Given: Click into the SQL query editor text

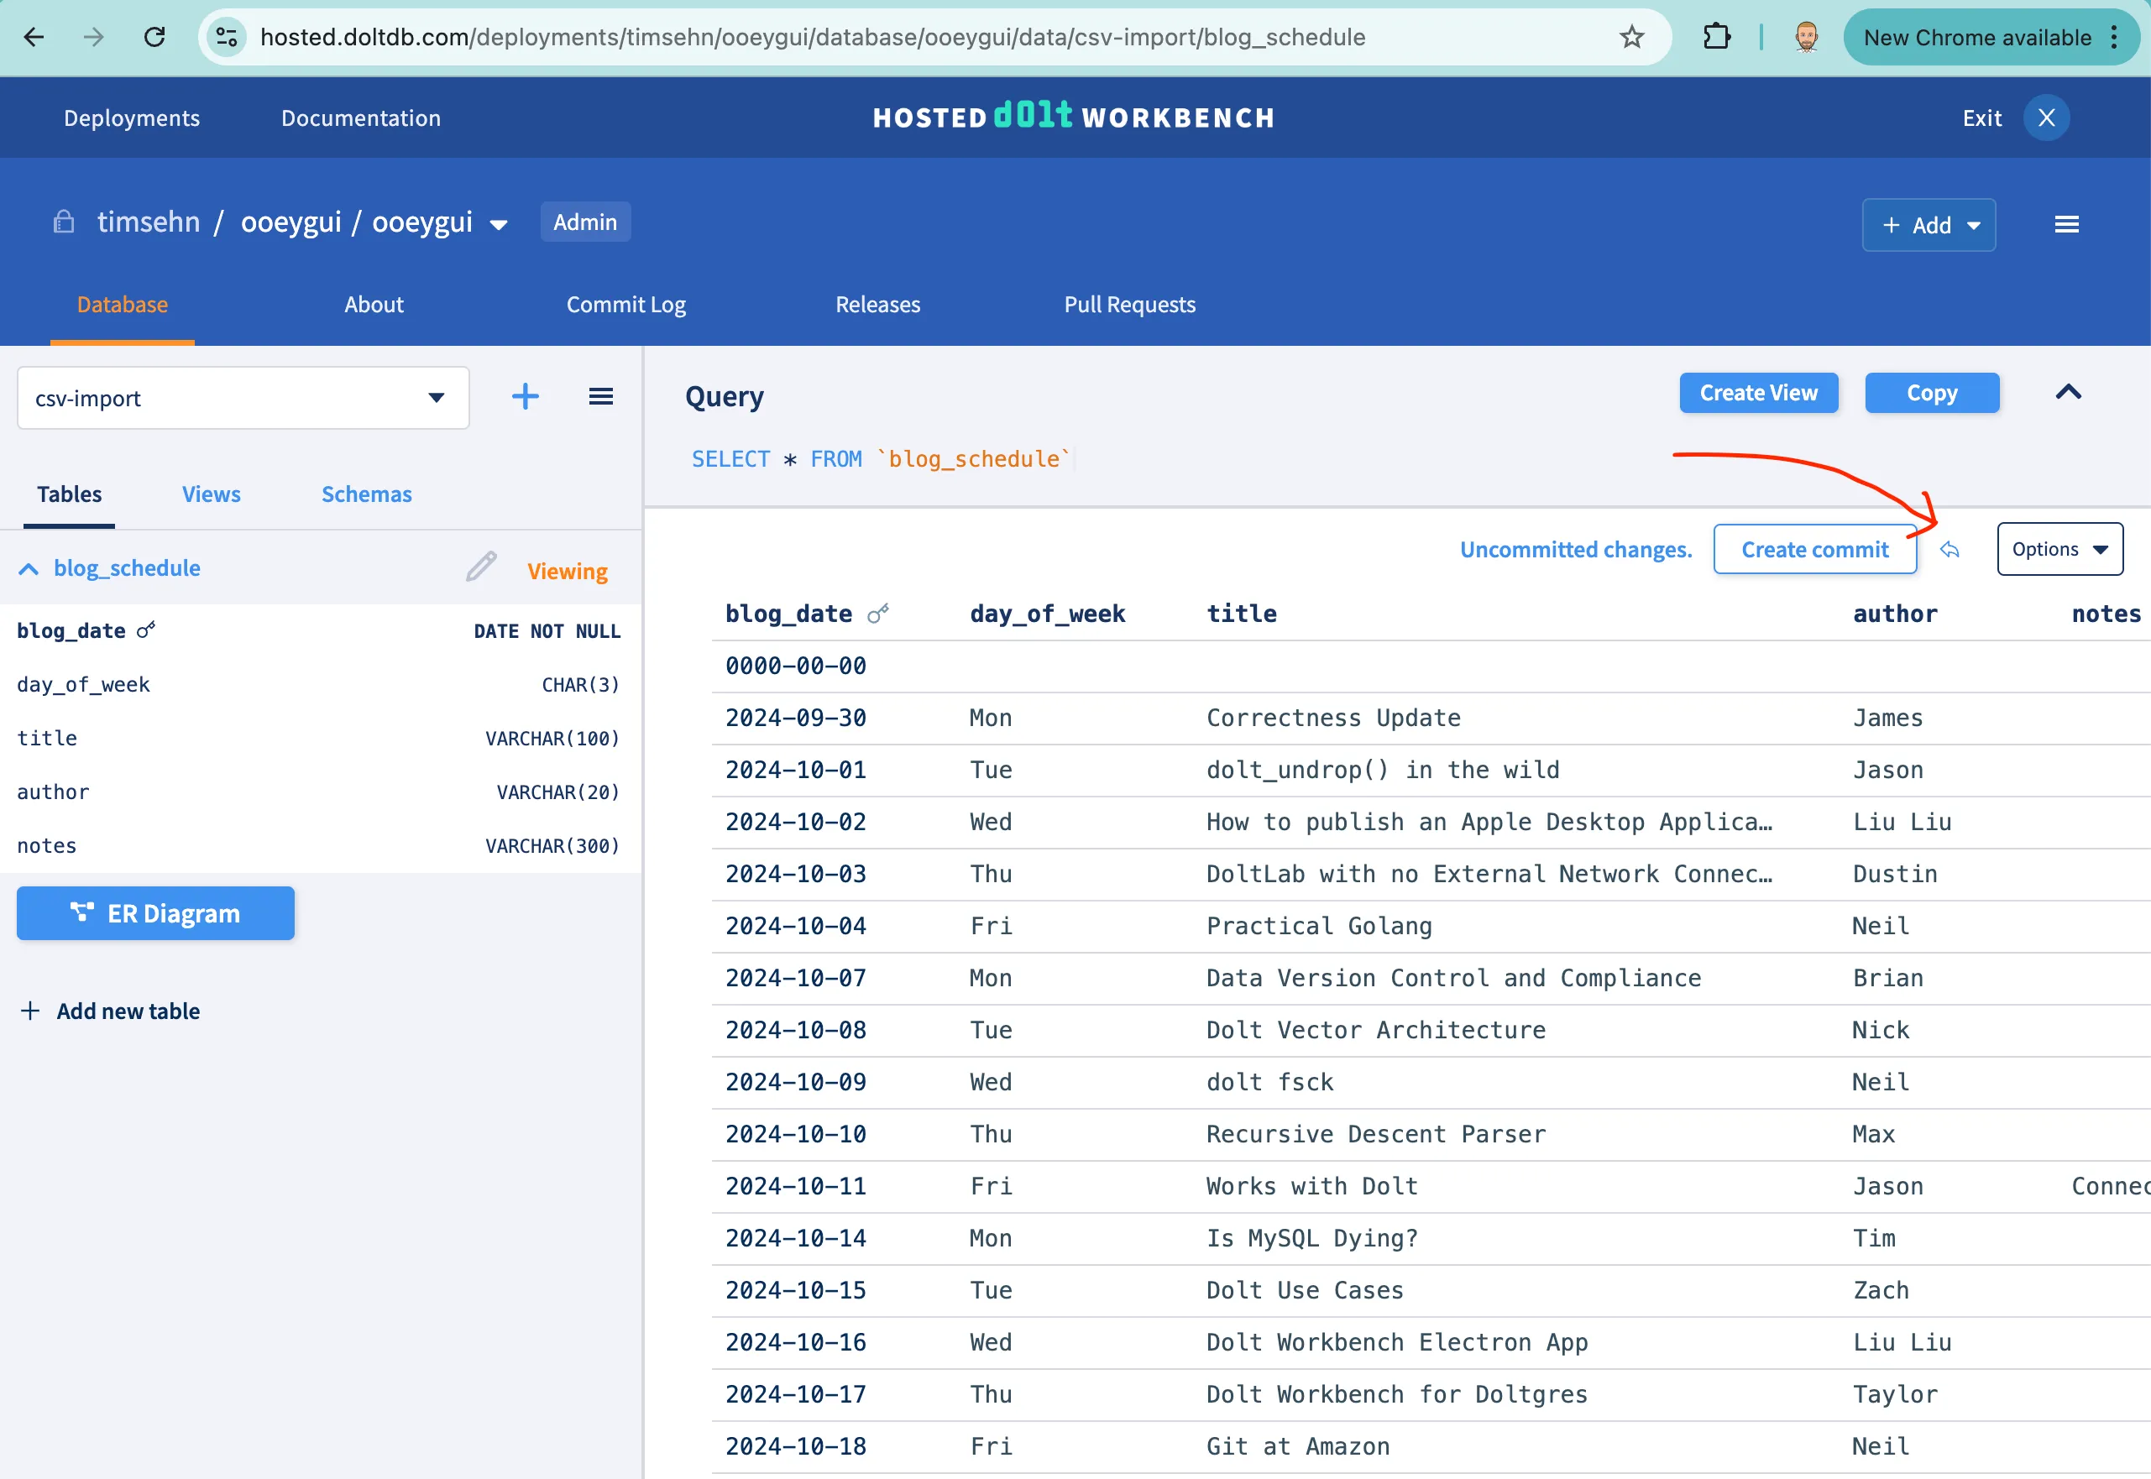Looking at the screenshot, I should coord(881,458).
